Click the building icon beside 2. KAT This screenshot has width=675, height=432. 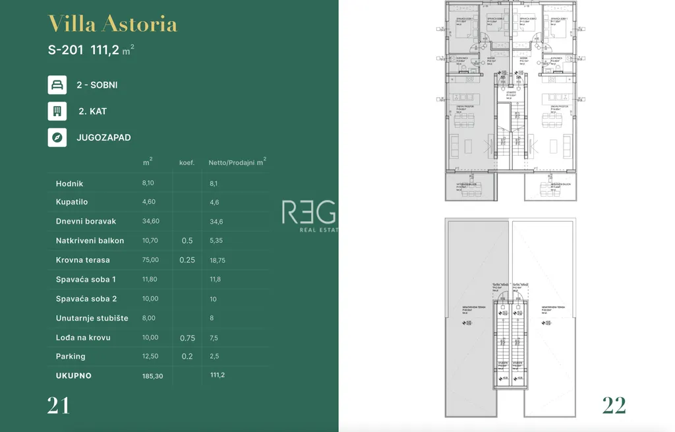57,111
